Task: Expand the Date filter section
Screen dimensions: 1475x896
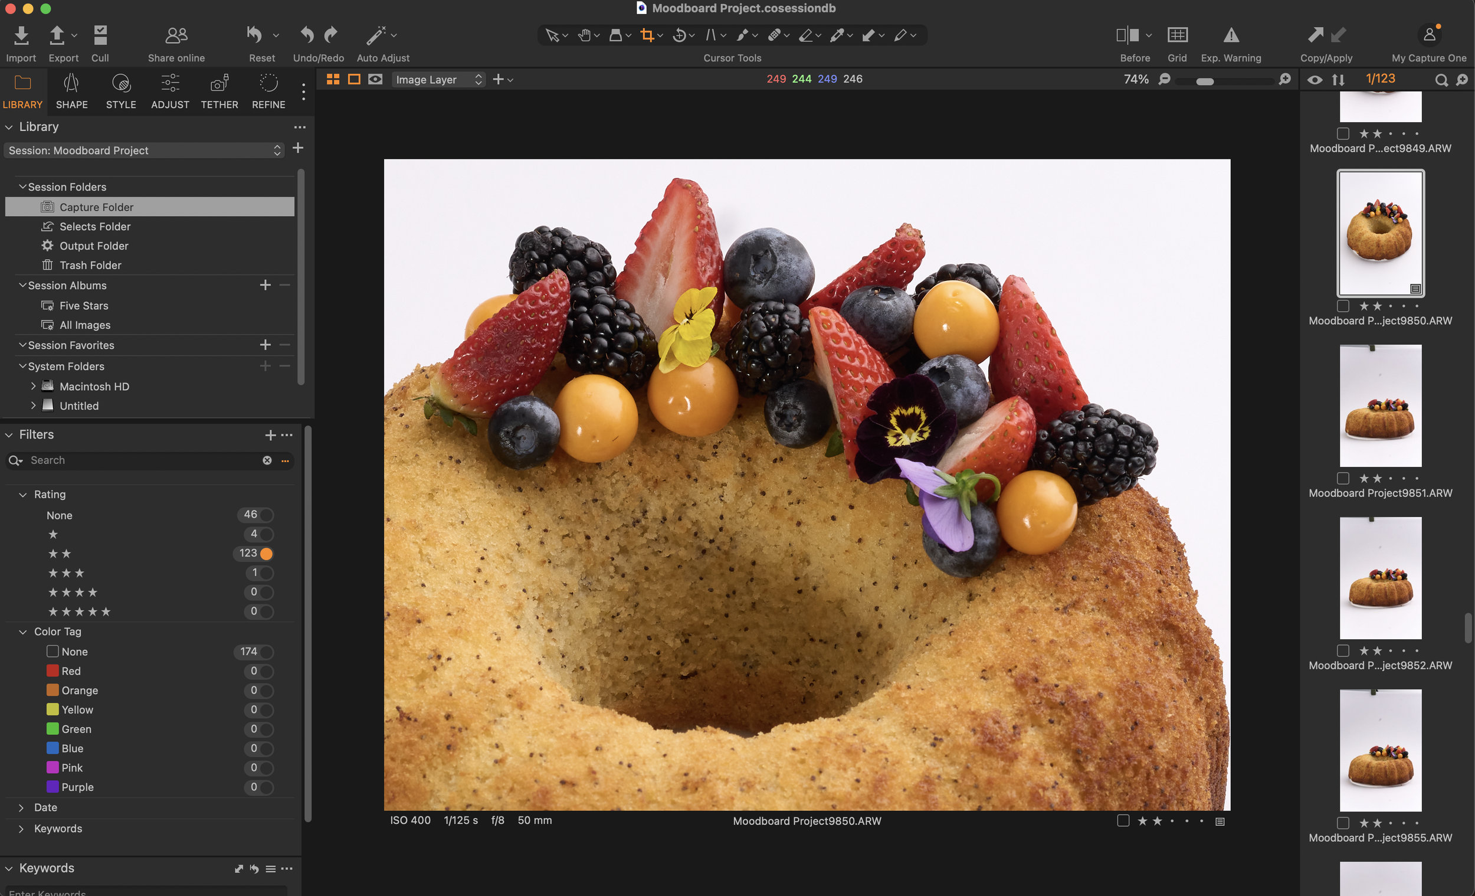Action: pyautogui.click(x=22, y=807)
